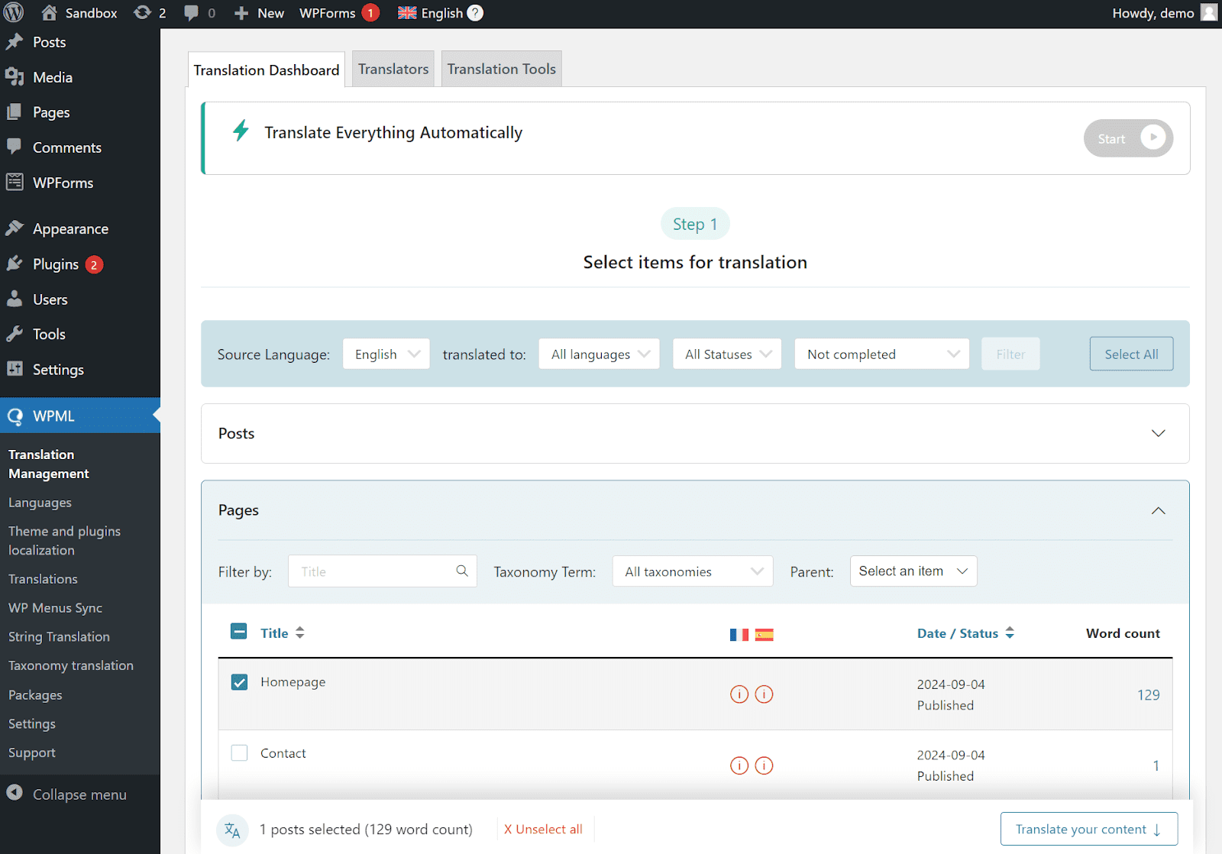The width and height of the screenshot is (1222, 854).
Task: Open the Translation Tools tab
Action: pos(501,69)
